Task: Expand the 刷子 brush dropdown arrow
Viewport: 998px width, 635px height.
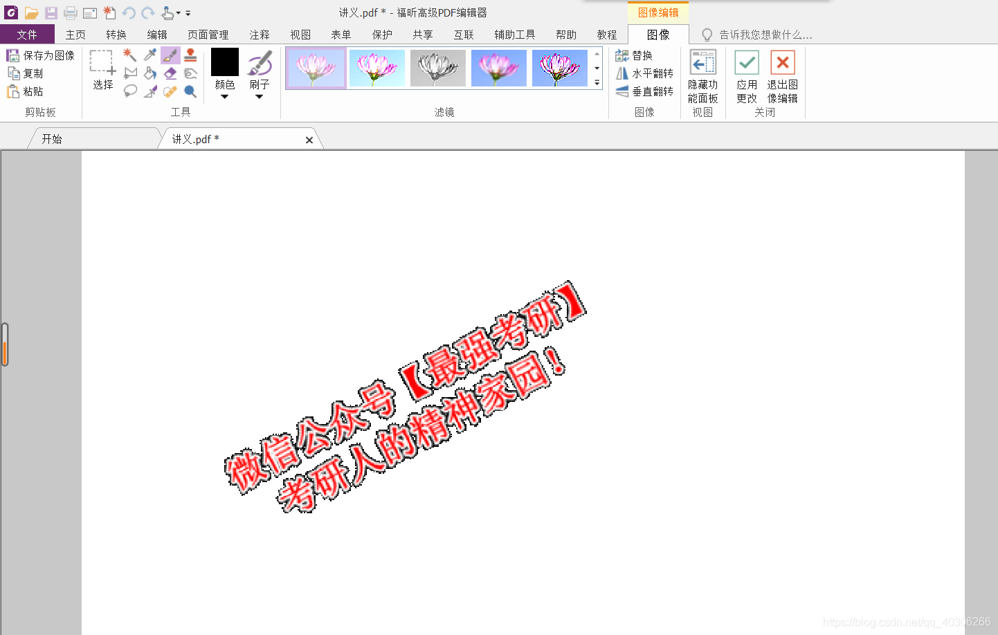Action: click(259, 97)
